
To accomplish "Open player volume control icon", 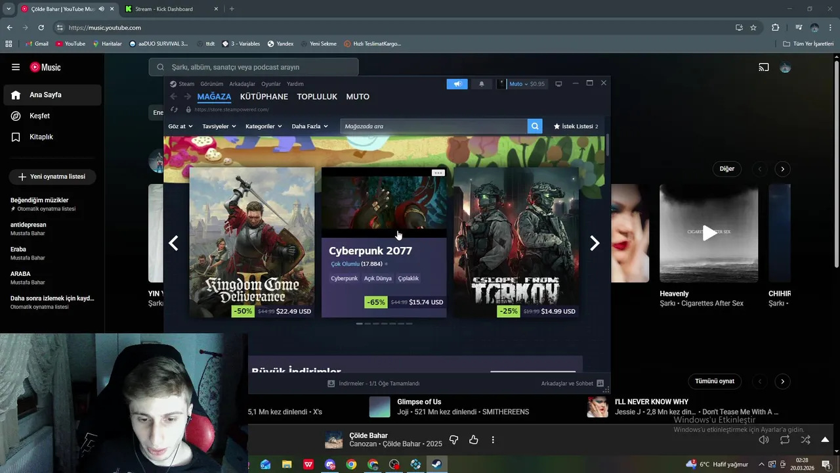I will pyautogui.click(x=764, y=440).
